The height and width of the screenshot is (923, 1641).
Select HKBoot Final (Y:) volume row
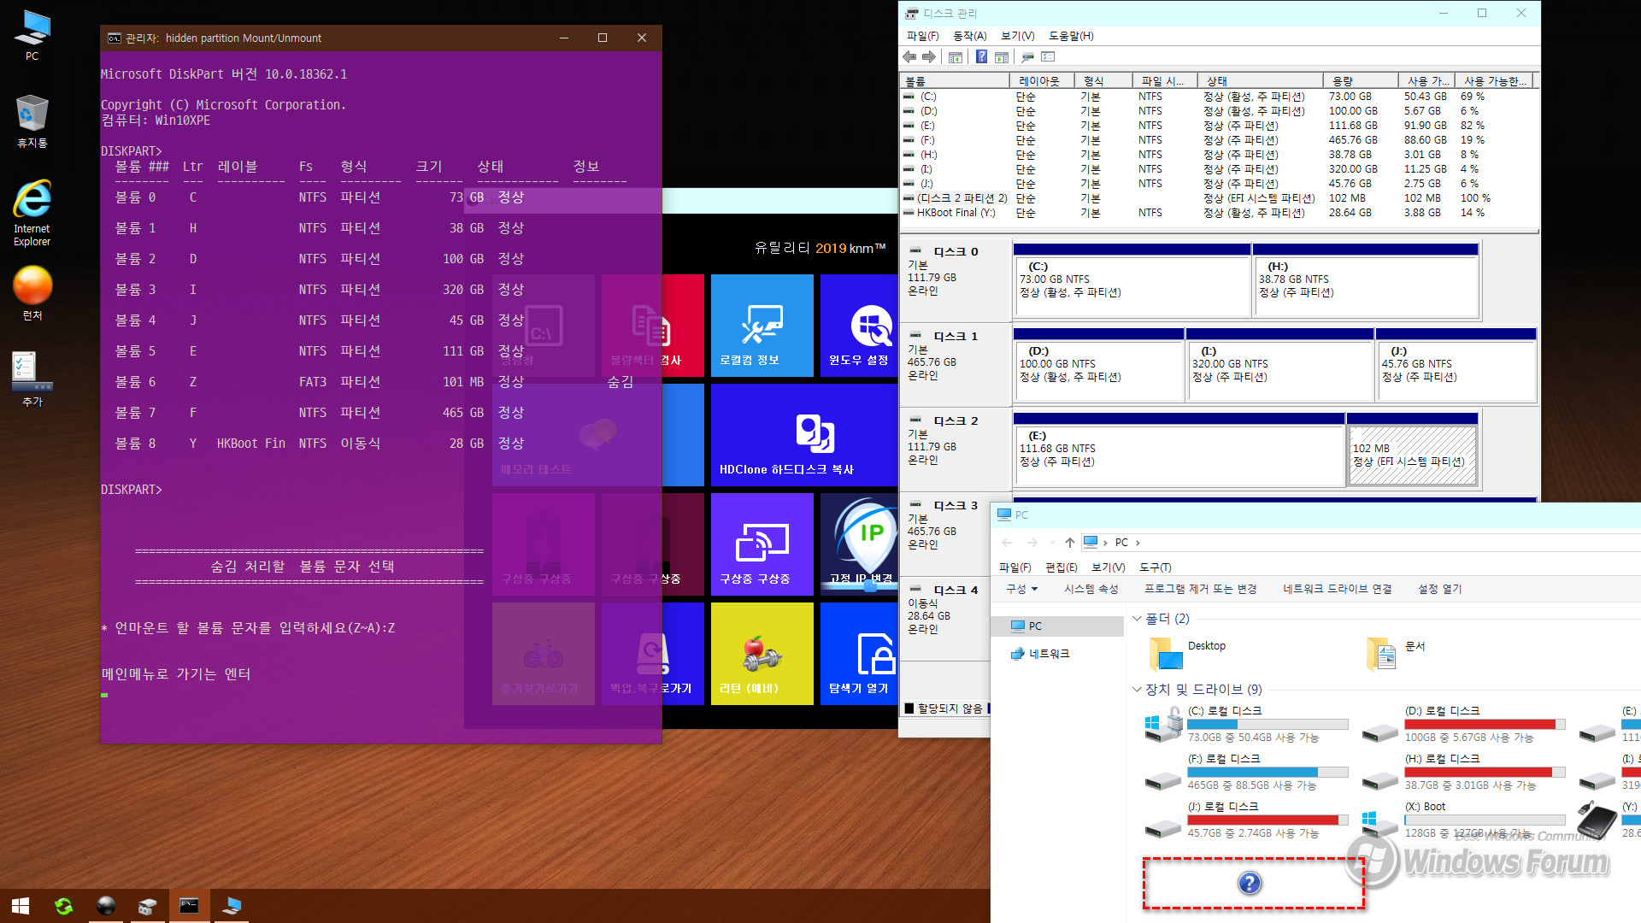tap(1218, 213)
